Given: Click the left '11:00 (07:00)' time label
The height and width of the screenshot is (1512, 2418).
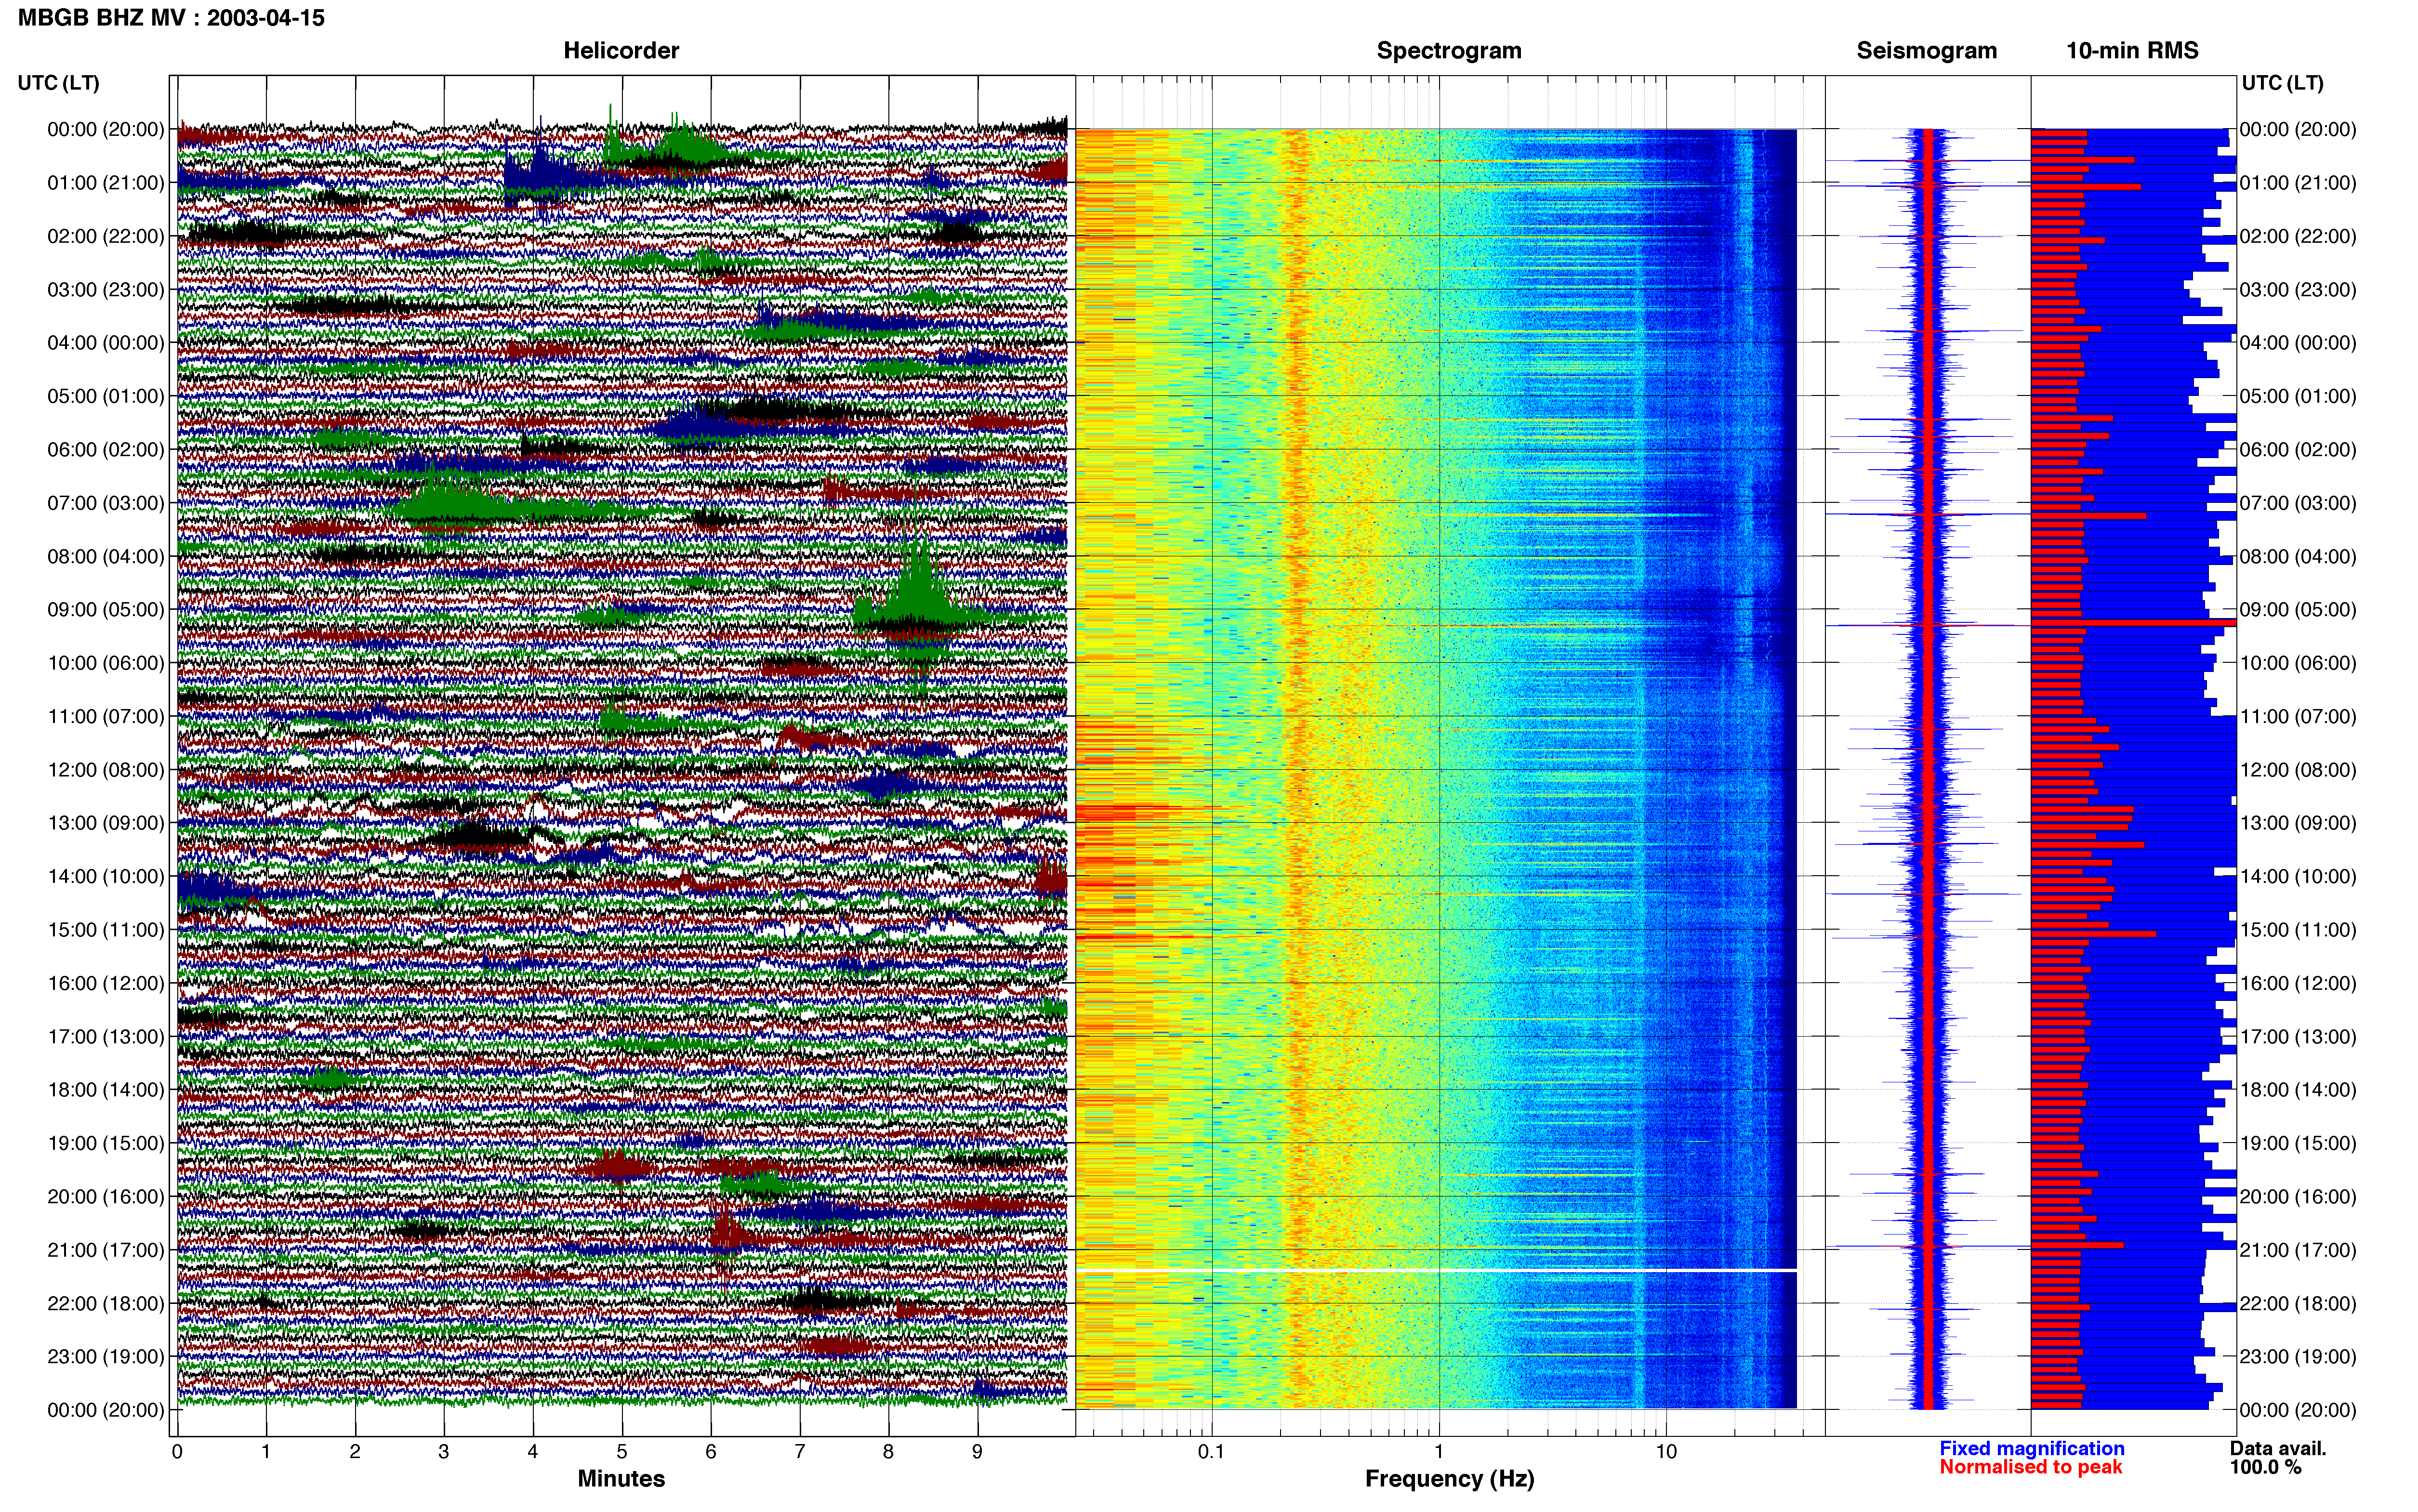Looking at the screenshot, I should coord(106,716).
